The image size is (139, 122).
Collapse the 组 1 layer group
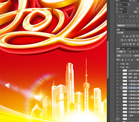pyautogui.click(x=121, y=67)
